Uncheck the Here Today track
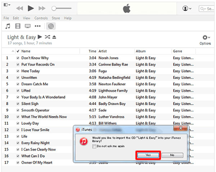Viewport: 216px width, 172px height. point(18,71)
